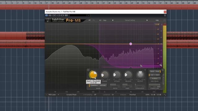Click sixth host toolbar icon
Screen dimensions: 198x111
[x=66, y=15]
